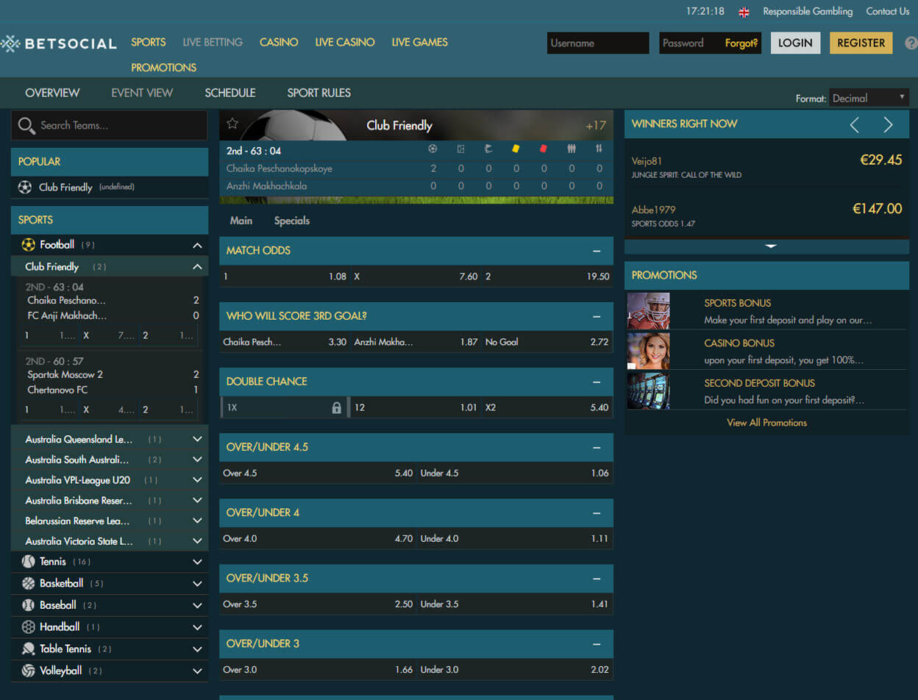
Task: Collapse the Over/Under 4.5 market
Action: 597,447
